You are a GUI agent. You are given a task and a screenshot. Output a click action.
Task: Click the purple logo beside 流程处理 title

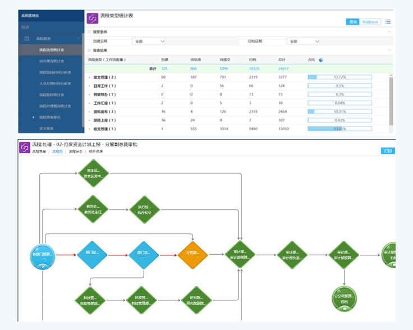pyautogui.click(x=24, y=148)
